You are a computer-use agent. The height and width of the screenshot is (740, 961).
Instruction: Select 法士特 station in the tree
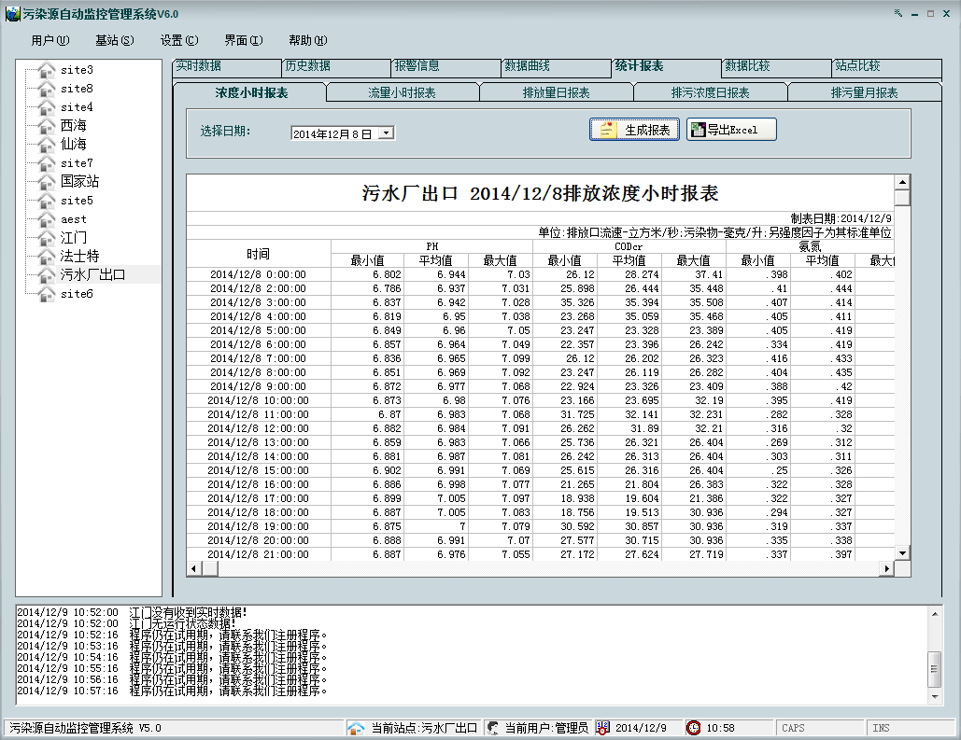(79, 257)
